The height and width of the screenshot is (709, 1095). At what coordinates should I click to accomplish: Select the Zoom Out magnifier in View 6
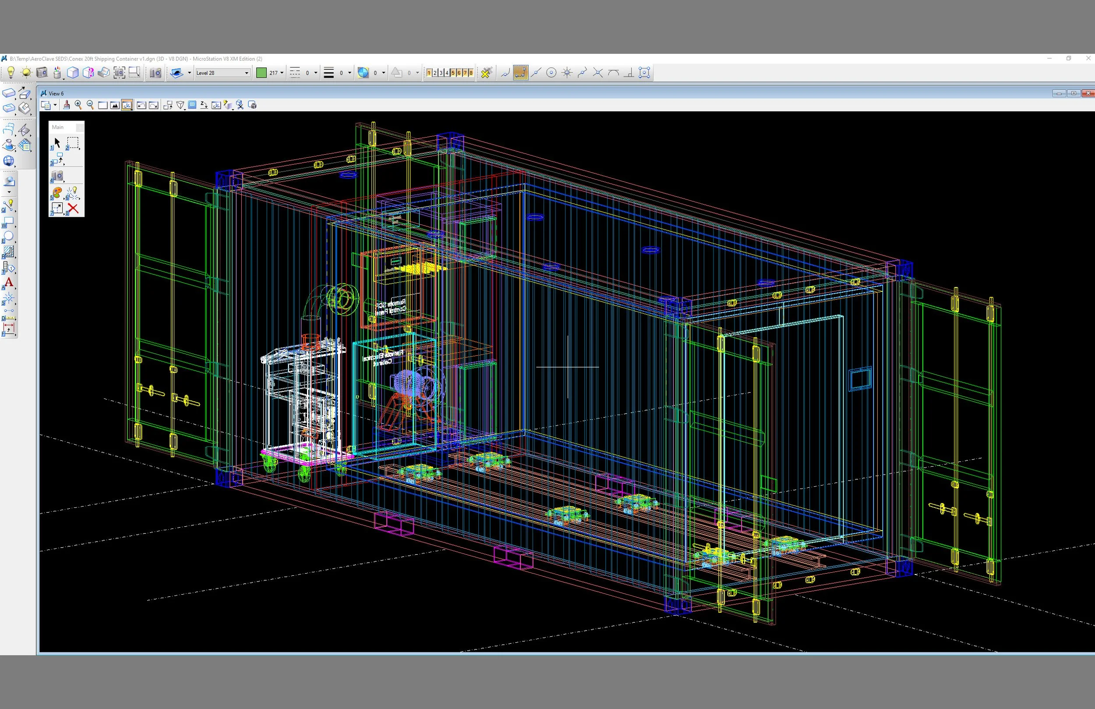(90, 105)
